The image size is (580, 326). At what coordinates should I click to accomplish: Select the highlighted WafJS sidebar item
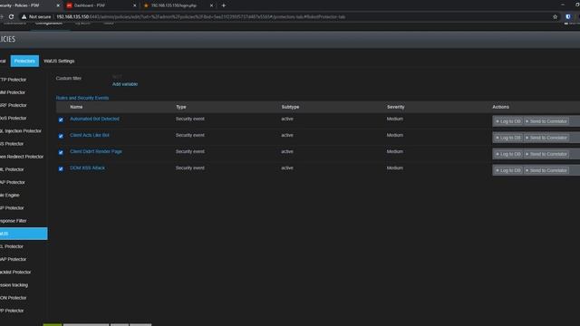click(23, 234)
